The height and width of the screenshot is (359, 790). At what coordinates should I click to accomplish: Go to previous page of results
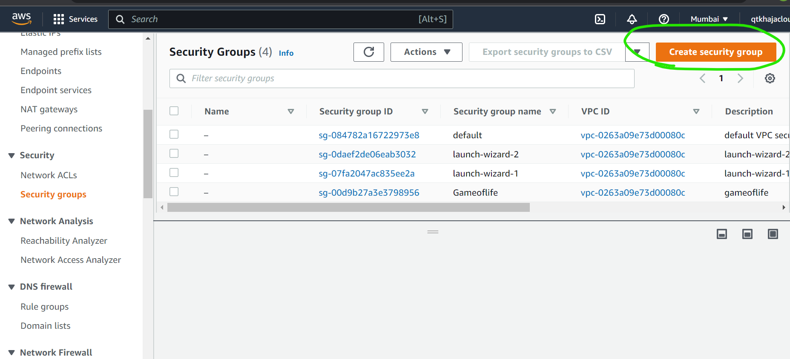(703, 78)
